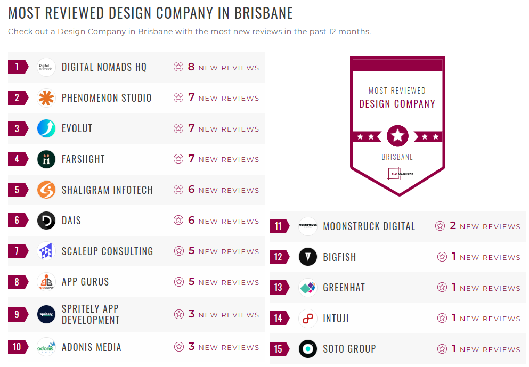Screen dimensions: 529x367
Task: Click the Most Reviewed Design Company badge
Action: click(397, 126)
